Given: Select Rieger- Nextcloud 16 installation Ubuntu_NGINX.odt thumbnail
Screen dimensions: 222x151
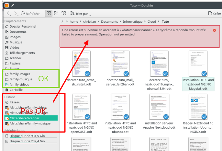Looking at the screenshot, I should click(x=198, y=107).
